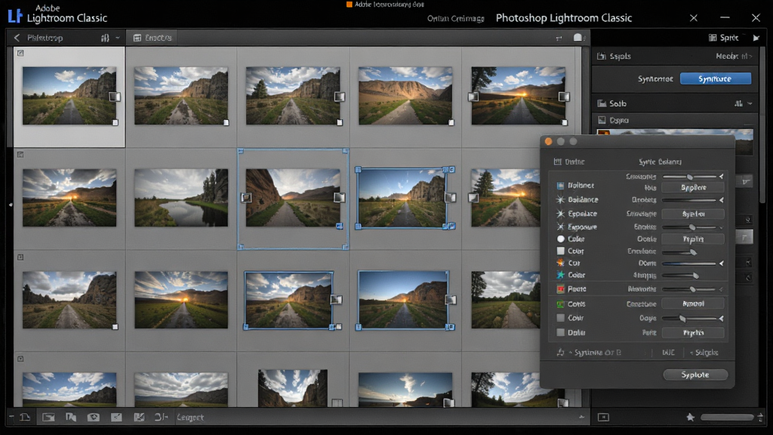Toggle the white Coor checkbox

pos(561,251)
